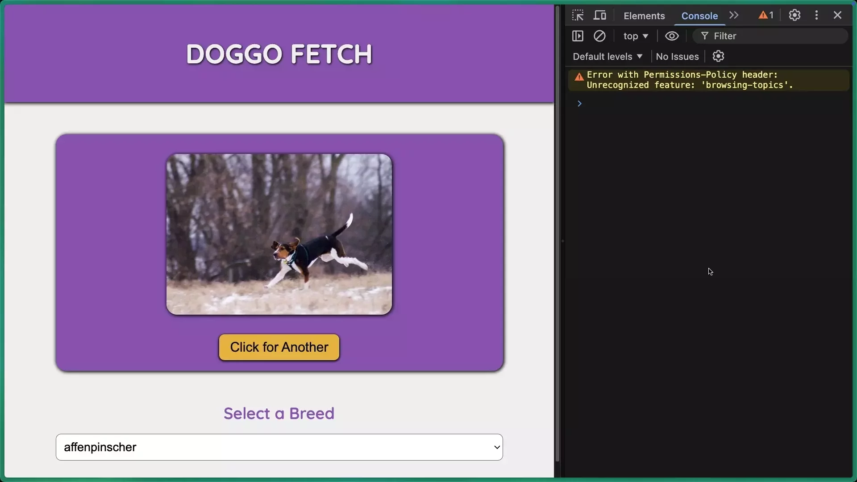Click the warning triangle in the log
The width and height of the screenshot is (857, 482).
579,77
